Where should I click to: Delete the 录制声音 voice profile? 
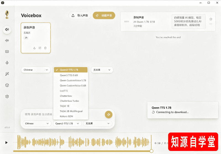45,48
